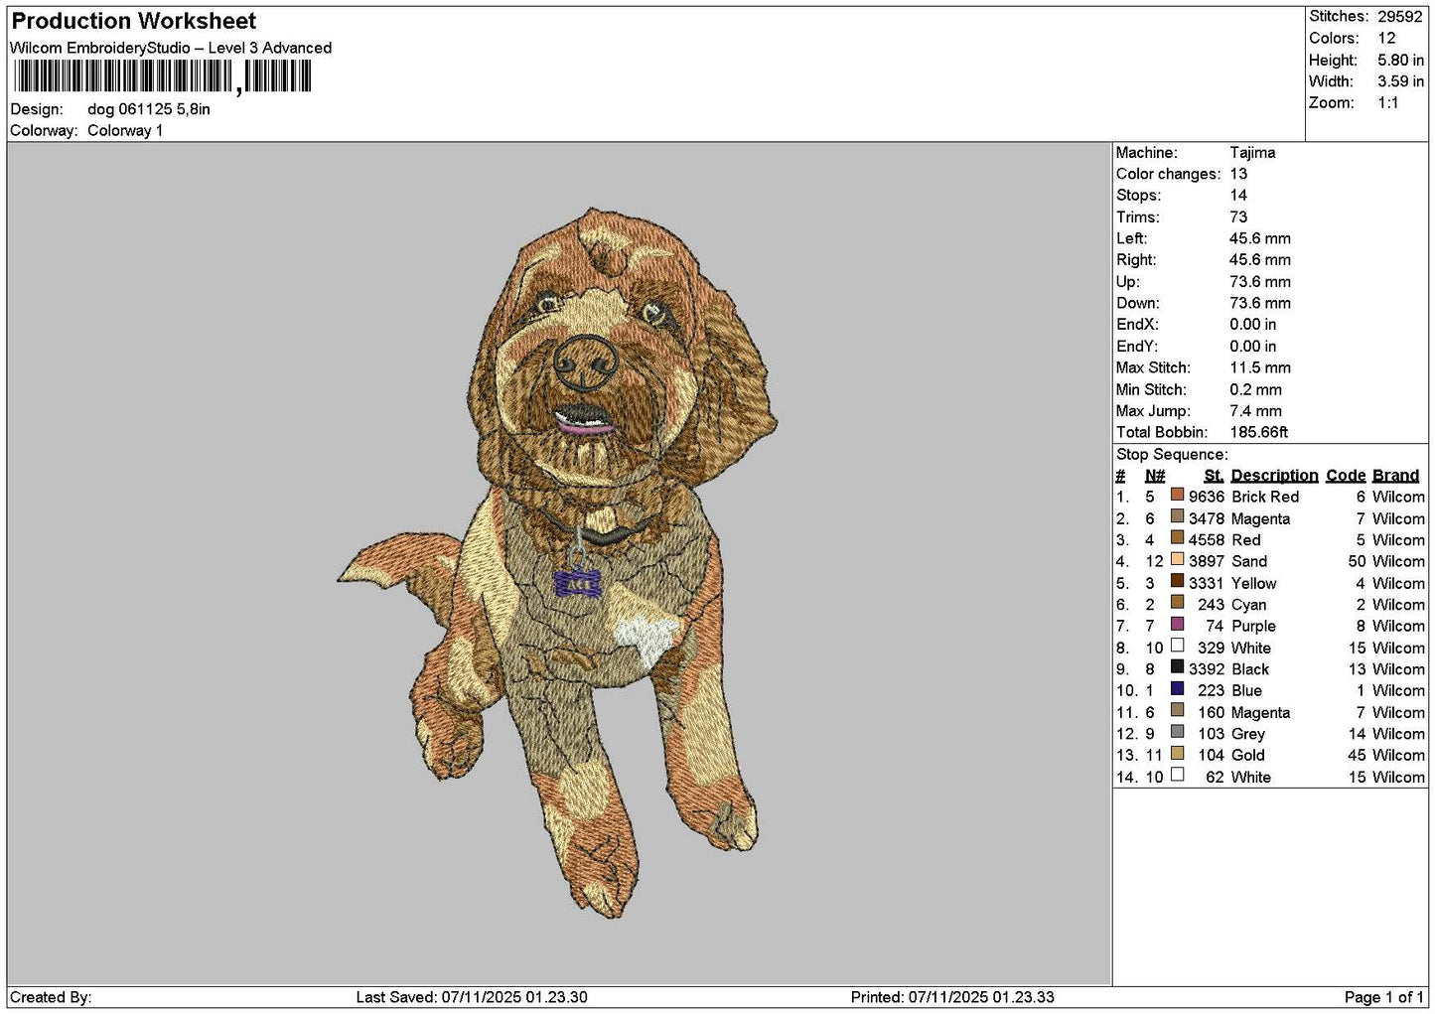Click the design name 'dog 061125 5,8in'
Screen dimensions: 1435x1014
click(149, 109)
